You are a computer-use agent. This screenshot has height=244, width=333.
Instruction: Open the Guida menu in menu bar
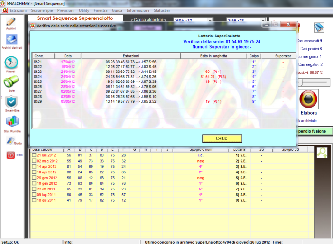[x=117, y=10]
